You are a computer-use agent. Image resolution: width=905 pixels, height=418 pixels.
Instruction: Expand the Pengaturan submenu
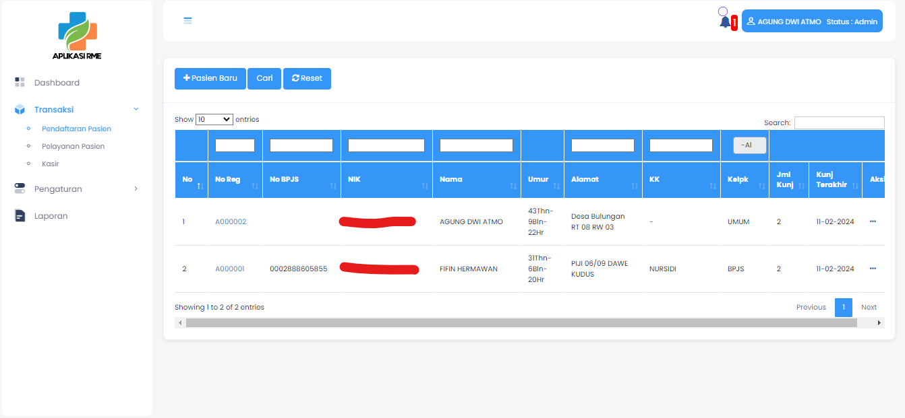tap(136, 189)
